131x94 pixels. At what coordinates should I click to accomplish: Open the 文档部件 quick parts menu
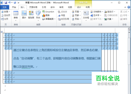click(x=97, y=12)
